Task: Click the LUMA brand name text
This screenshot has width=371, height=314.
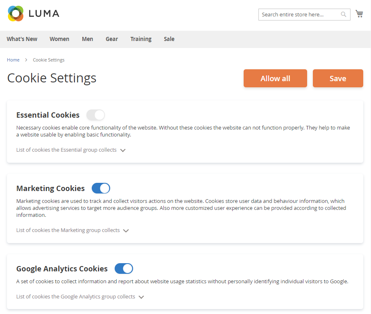Action: tap(44, 14)
